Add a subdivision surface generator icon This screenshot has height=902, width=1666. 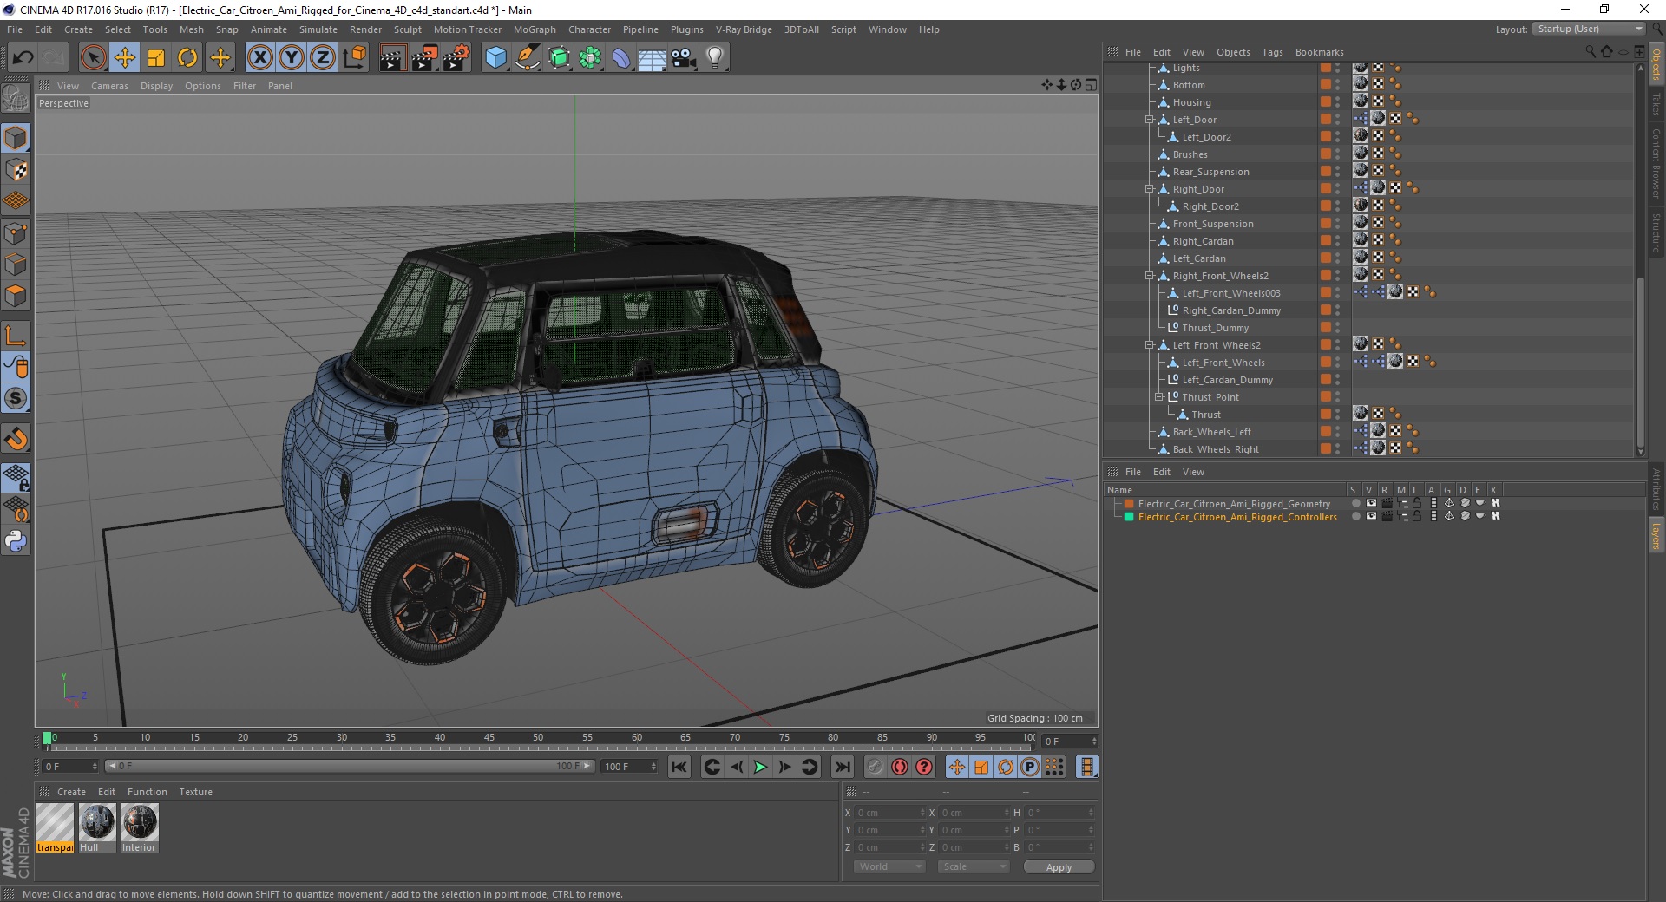560,58
